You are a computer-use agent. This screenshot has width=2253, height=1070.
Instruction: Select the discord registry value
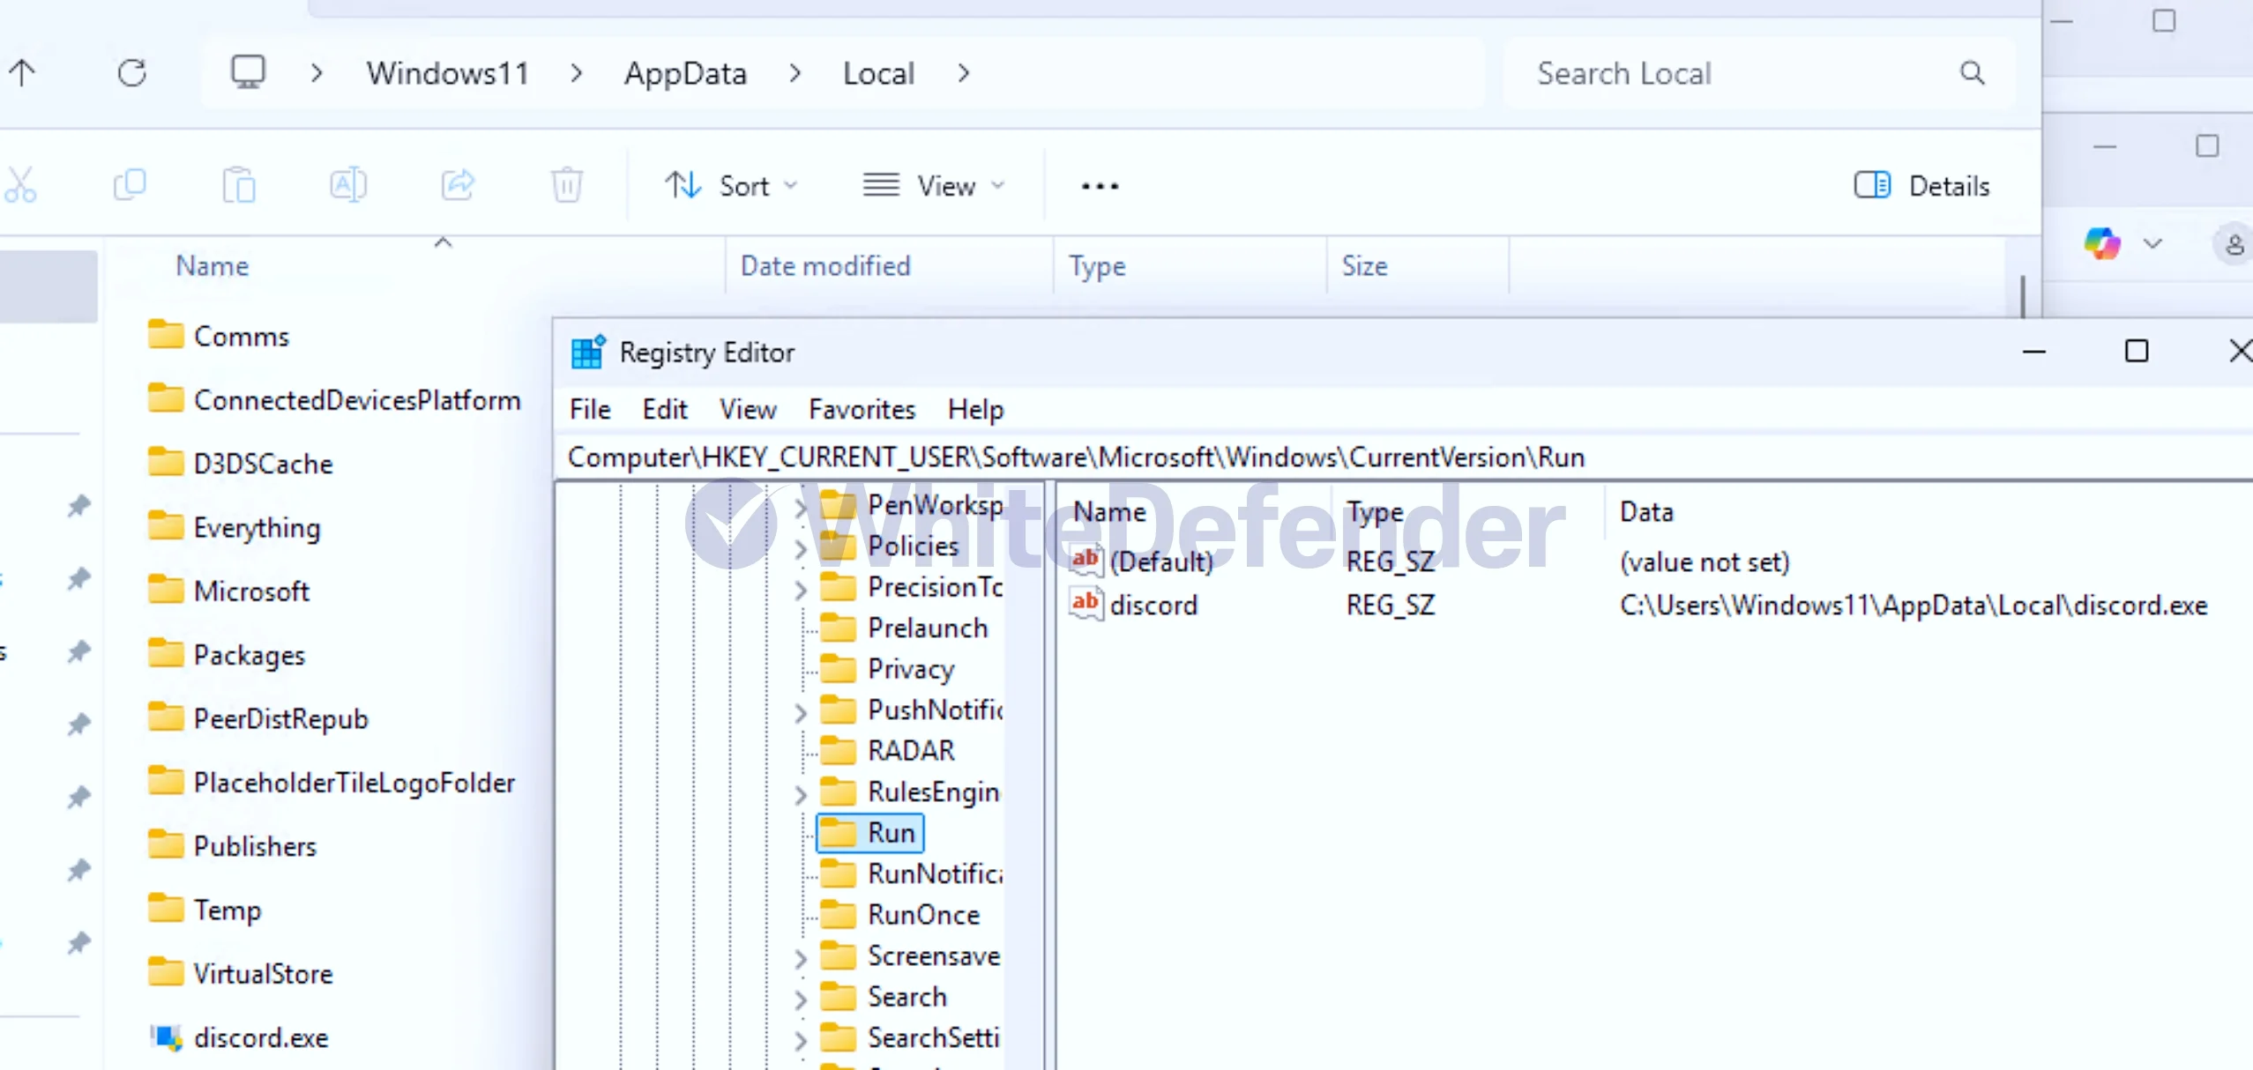click(x=1153, y=606)
